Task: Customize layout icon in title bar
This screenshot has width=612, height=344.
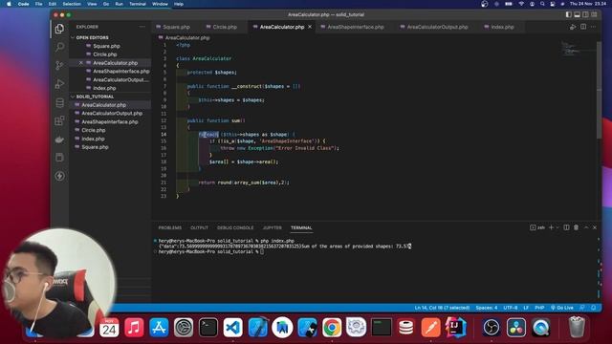Action: [x=594, y=14]
